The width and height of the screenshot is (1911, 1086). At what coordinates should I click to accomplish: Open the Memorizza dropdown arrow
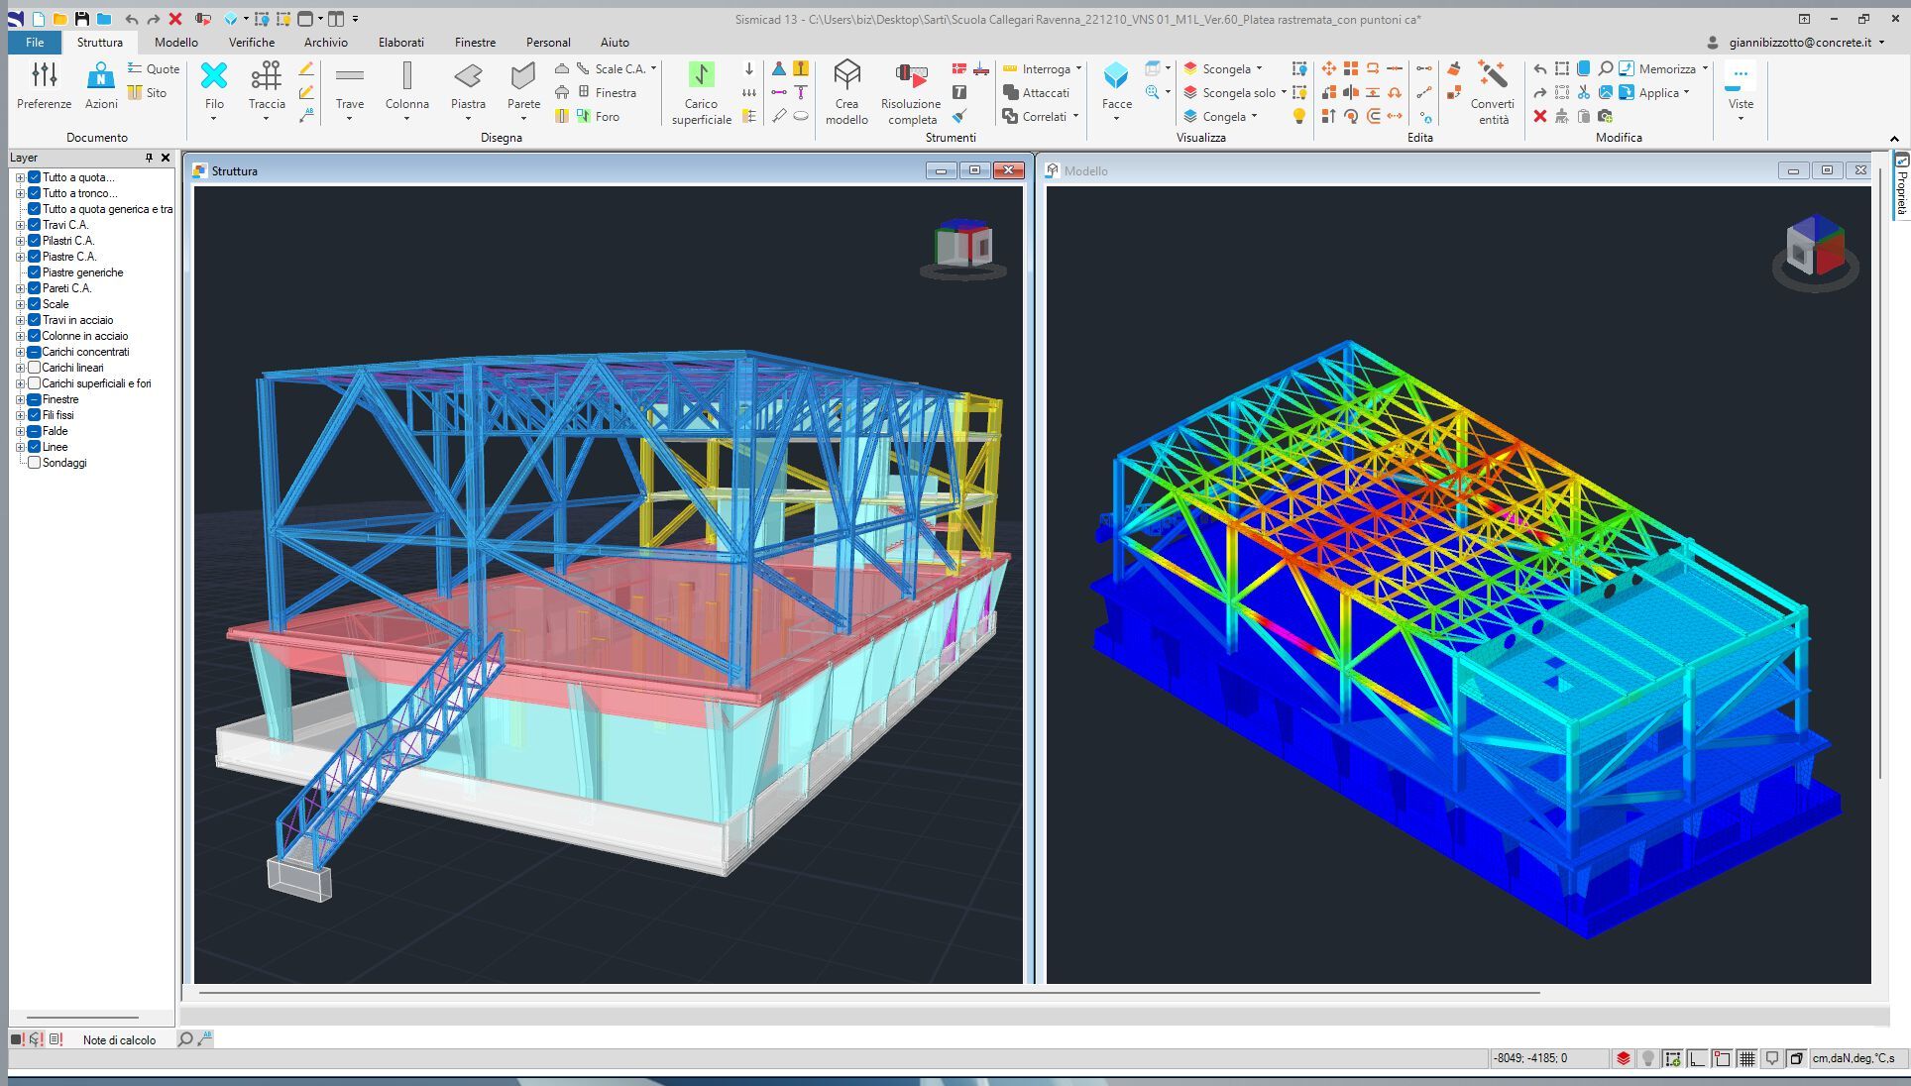coord(1705,68)
